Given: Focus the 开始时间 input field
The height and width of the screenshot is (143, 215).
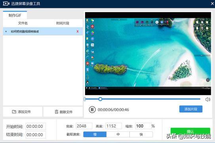Looking at the screenshot, I should tap(36, 126).
